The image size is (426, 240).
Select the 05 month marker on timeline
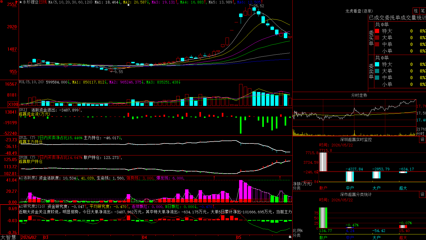[x=239, y=237]
